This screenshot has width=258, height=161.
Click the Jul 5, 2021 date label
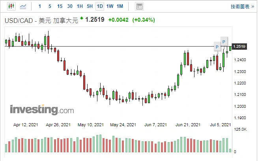pyautogui.click(x=221, y=125)
